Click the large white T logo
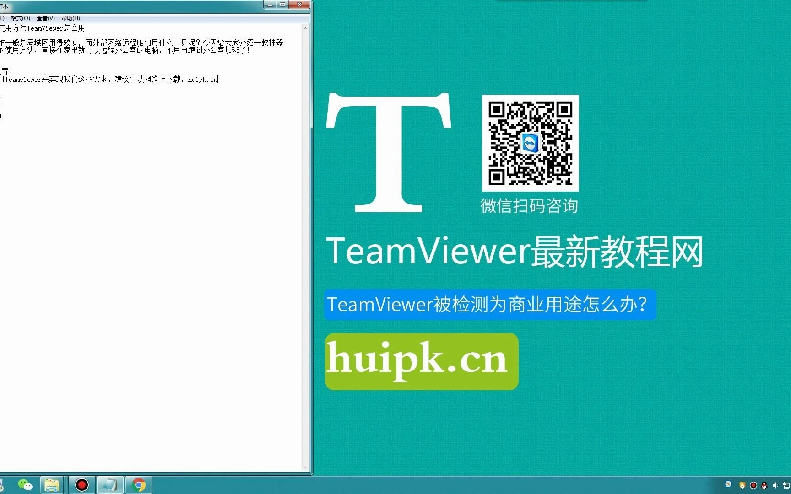 click(389, 152)
